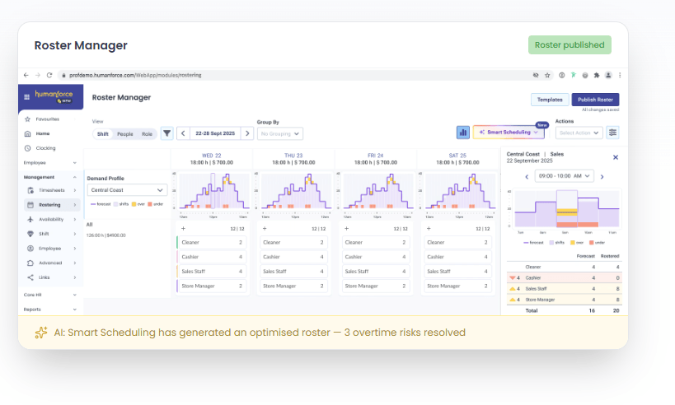675x405 pixels.
Task: Open the Smart Scheduling dropdown
Action: click(x=509, y=133)
